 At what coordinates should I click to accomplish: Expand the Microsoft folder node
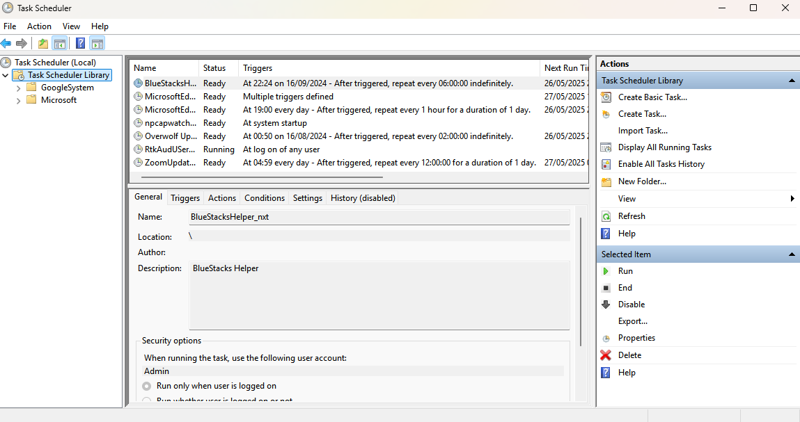tap(18, 101)
